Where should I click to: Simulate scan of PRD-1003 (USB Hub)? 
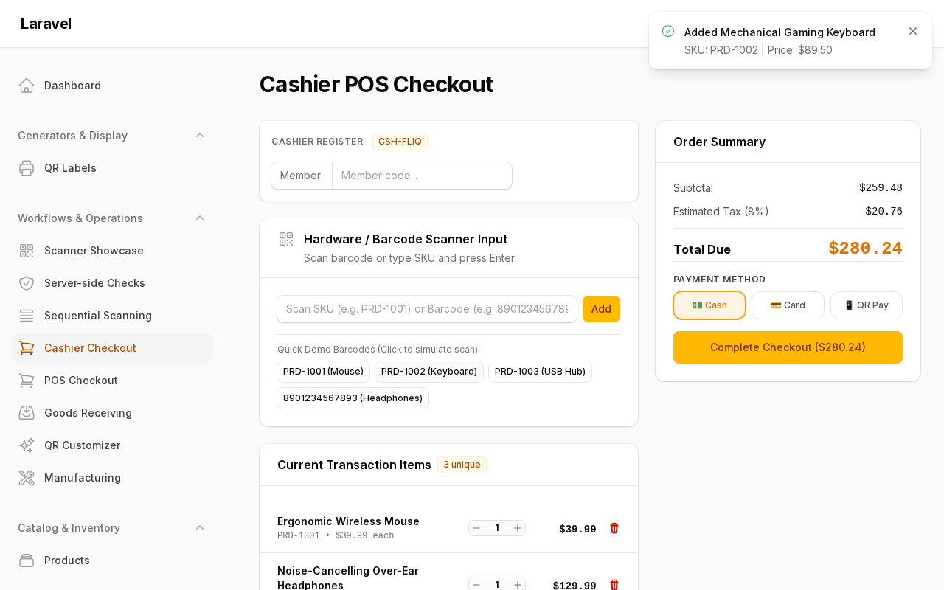pyautogui.click(x=540, y=372)
